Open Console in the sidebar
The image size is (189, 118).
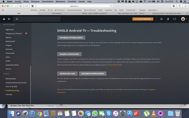9,94
